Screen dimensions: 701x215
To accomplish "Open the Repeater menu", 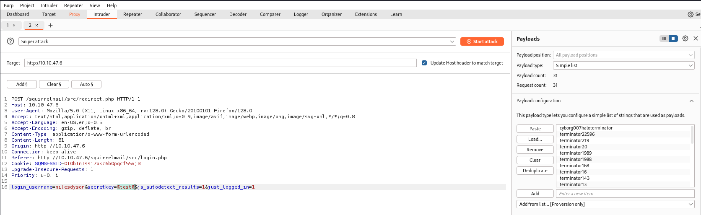I will 73,5.
